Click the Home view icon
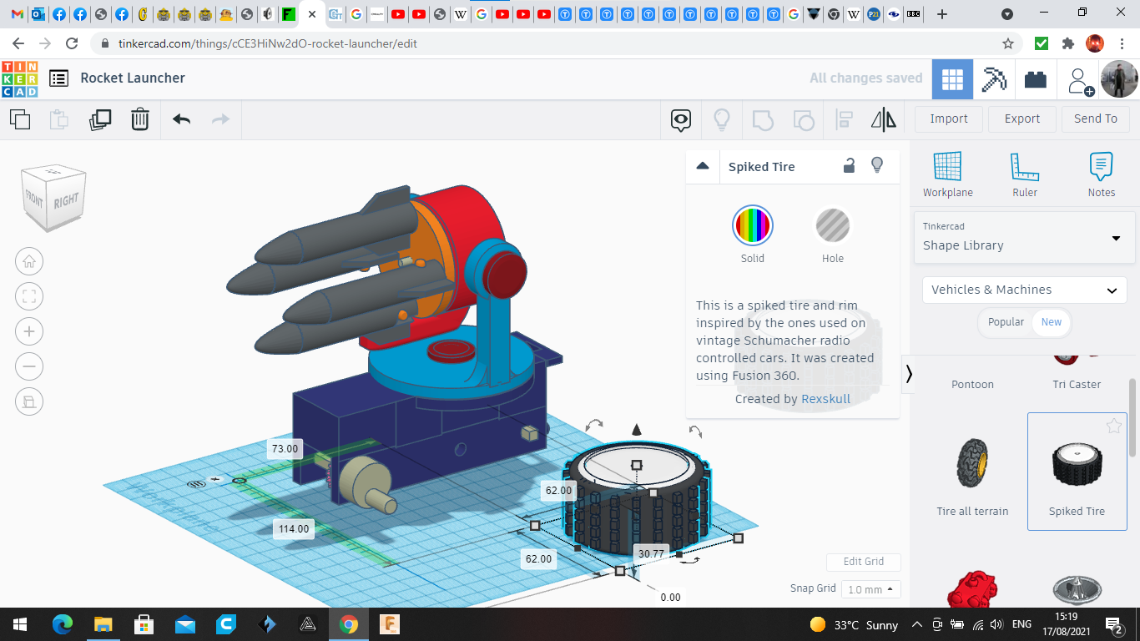The height and width of the screenshot is (641, 1140). click(29, 261)
